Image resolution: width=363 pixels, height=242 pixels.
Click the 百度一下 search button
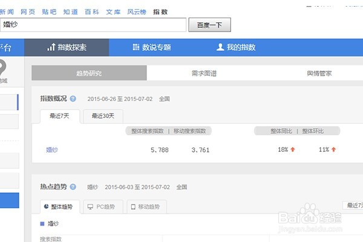click(210, 25)
